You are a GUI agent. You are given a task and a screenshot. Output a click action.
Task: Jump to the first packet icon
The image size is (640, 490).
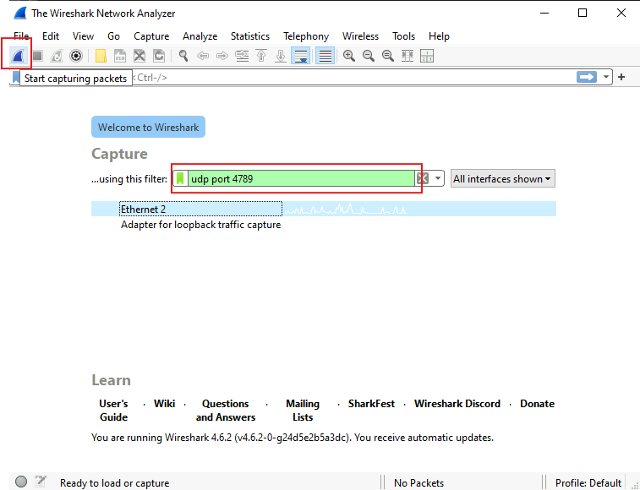coord(261,56)
